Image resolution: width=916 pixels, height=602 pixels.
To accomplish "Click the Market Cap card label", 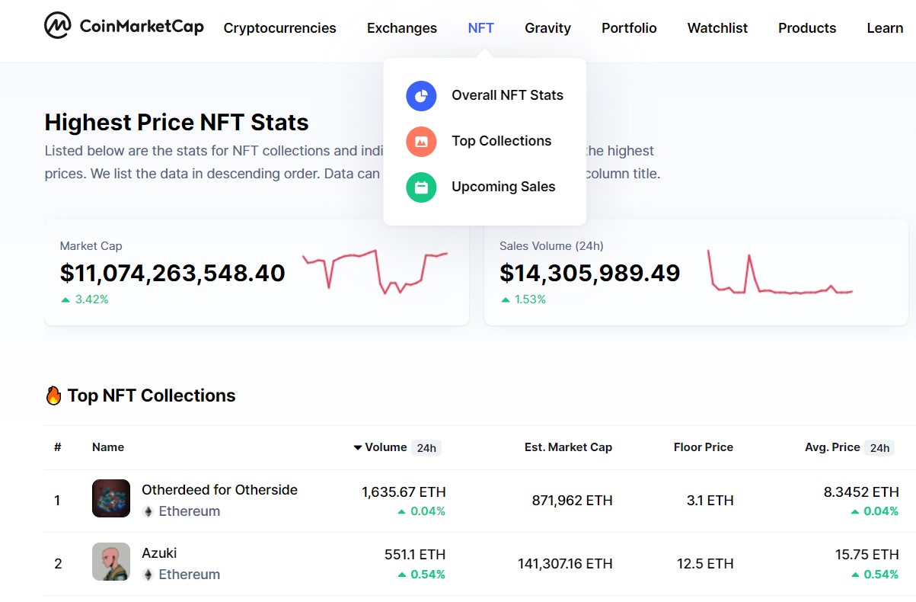I will pyautogui.click(x=91, y=246).
